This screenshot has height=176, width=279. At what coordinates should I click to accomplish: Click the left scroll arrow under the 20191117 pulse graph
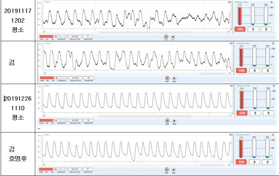[44, 32]
